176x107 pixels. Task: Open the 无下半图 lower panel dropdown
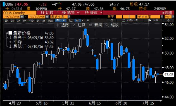tap(162, 17)
